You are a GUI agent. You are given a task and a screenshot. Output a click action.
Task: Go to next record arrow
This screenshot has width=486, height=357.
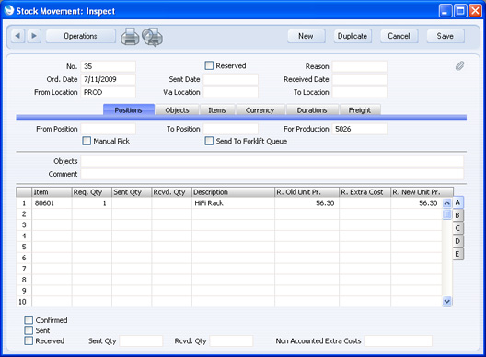point(34,36)
